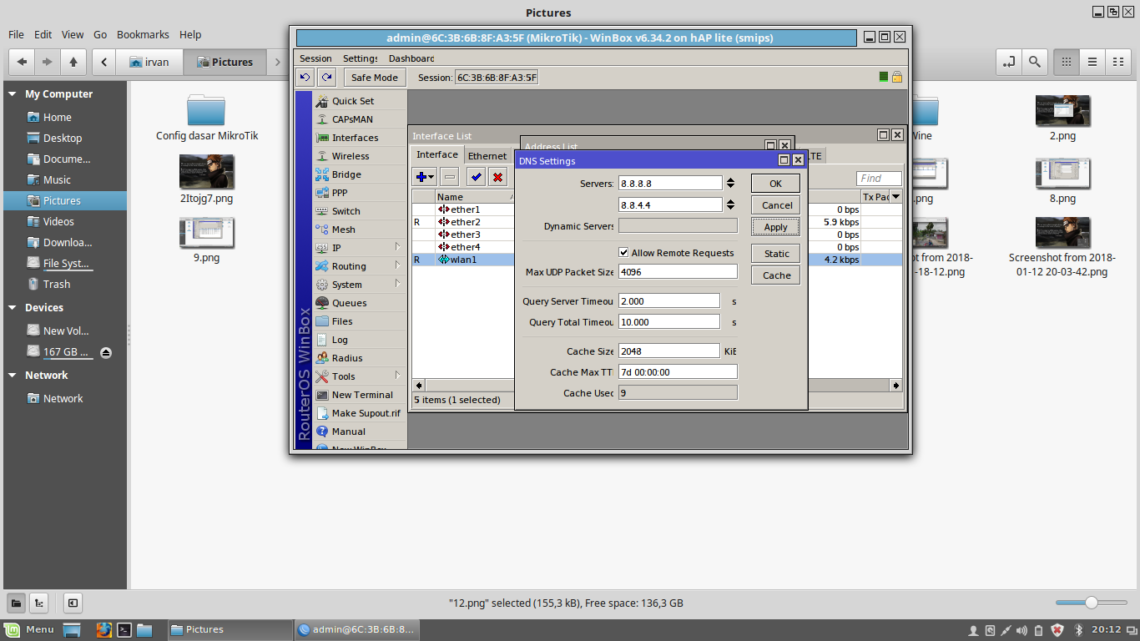Click the WinBox redo arrow icon
Viewport: 1140px width, 641px height.
[x=326, y=78]
